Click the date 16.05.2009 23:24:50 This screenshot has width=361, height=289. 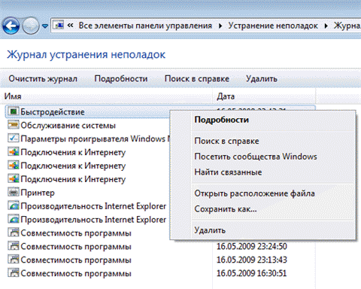tap(252, 246)
